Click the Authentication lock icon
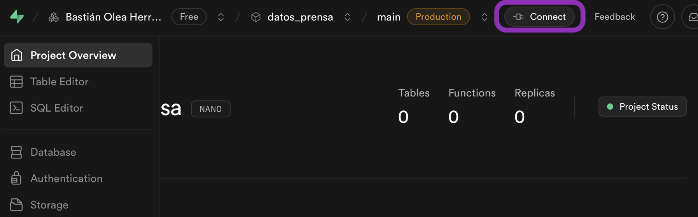This screenshot has width=698, height=217. click(x=16, y=179)
